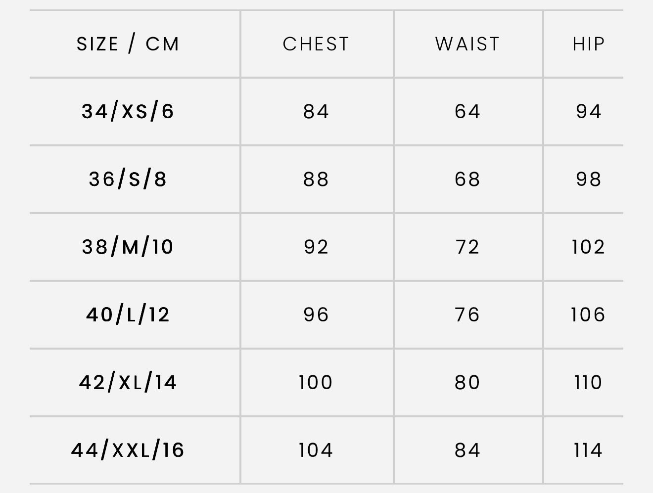Select the 40/L/12 size row label
The width and height of the screenshot is (653, 493).
point(128,314)
